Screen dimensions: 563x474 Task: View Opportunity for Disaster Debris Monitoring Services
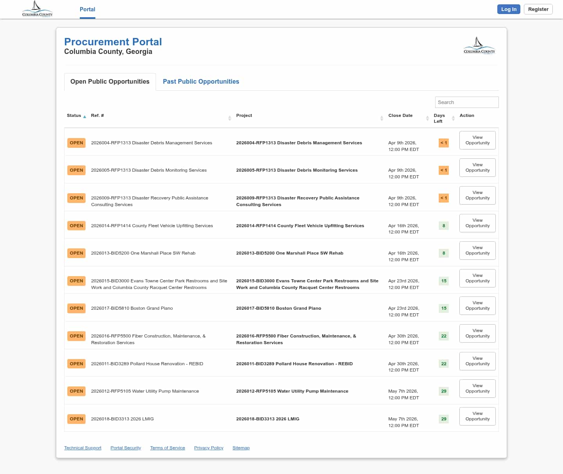coord(477,167)
